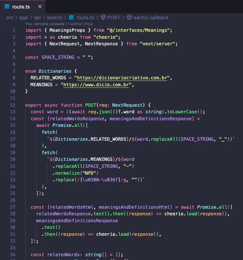Open the dicionariocriativo.com.br URL link
Screen dimensions: 243x260
(122, 78)
